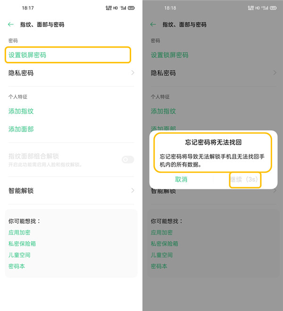Tap the battery icon in the right status bar
Image resolution: width=283 pixels, height=311 pixels.
[x=273, y=8]
